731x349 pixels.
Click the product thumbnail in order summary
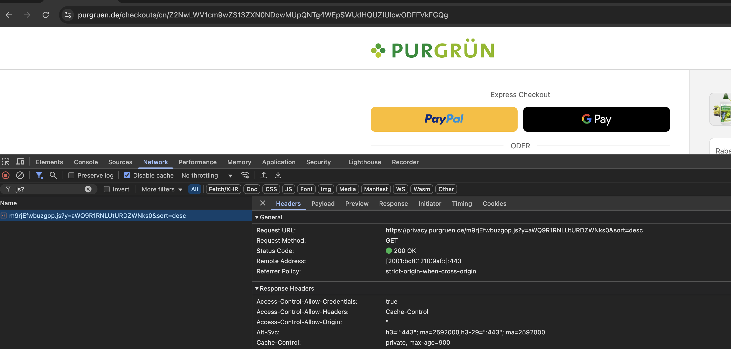tap(721, 109)
